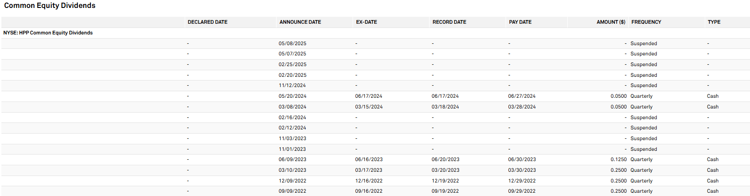Click the 12/16/2022 ex-date cell
Viewport: 750px width, 196px height.
coord(368,181)
